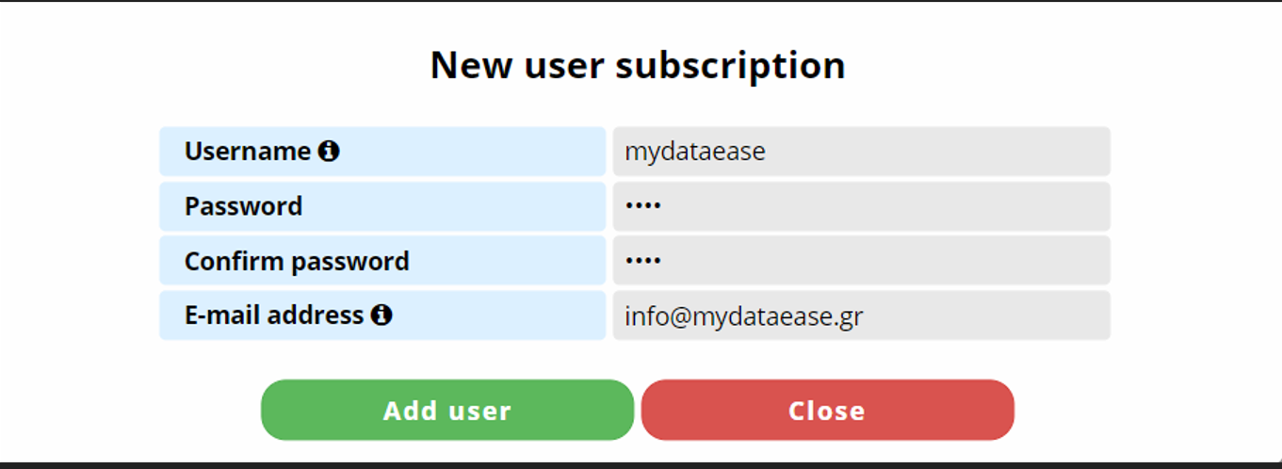
Task: Click the Confirm password label text
Action: click(297, 261)
